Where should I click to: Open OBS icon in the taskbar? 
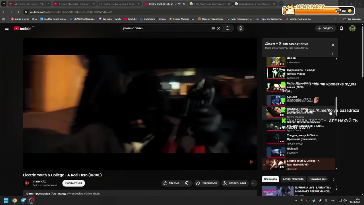coord(31,200)
